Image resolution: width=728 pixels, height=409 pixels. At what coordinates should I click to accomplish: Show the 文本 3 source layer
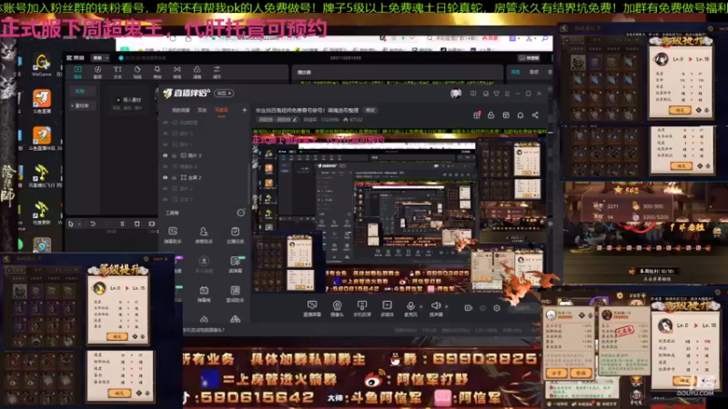point(166,199)
